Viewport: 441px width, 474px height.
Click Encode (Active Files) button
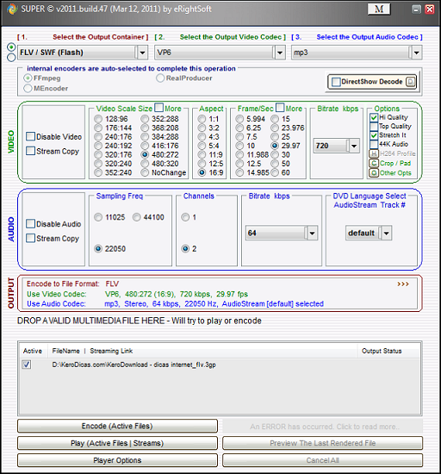(x=117, y=426)
